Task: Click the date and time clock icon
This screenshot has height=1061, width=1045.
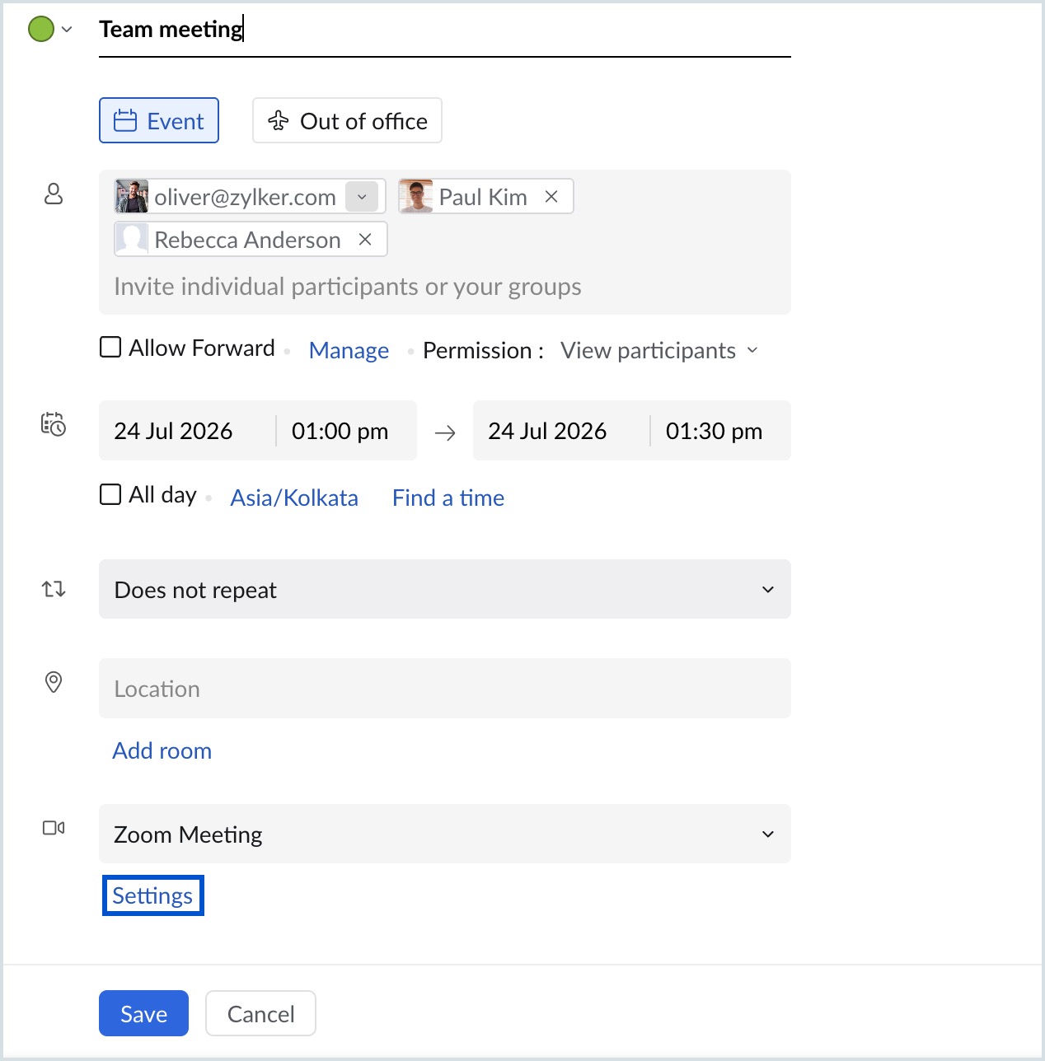Action: pyautogui.click(x=54, y=424)
